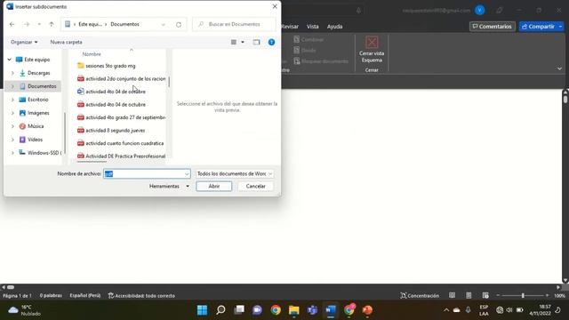Click Español (Perú) language in status bar
Screen dimensions: 569x320
pyautogui.click(x=85, y=296)
